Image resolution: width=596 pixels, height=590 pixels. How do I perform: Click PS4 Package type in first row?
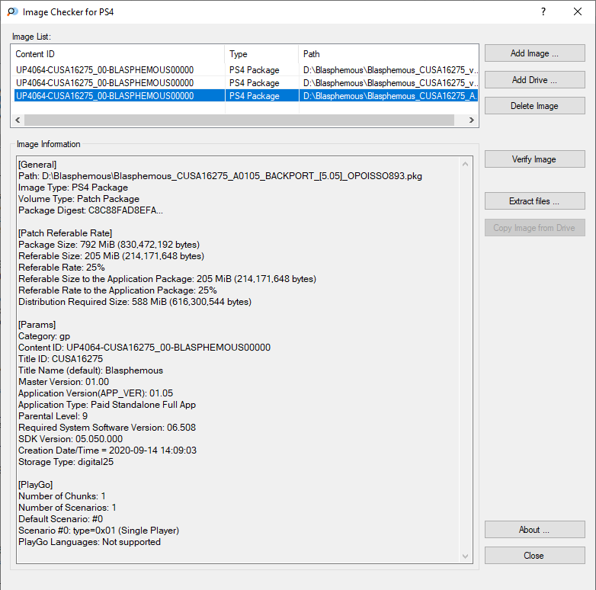[255, 70]
